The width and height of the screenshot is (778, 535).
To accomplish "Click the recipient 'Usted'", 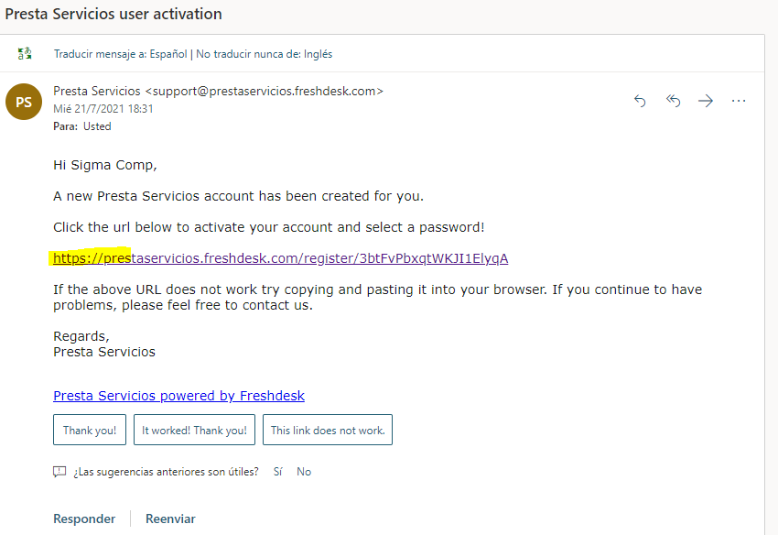I will [x=97, y=126].
